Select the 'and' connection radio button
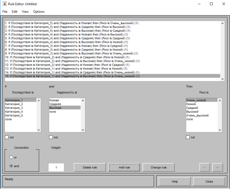Screen dimensions: 230x189 (11, 166)
